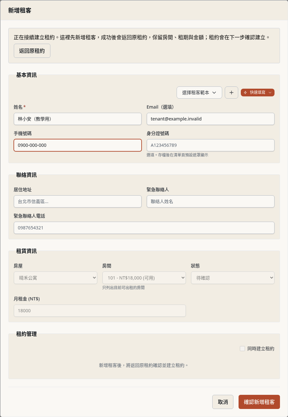Click the 基本資訊 section heading
The image size is (288, 417).
pyautogui.click(x=27, y=75)
